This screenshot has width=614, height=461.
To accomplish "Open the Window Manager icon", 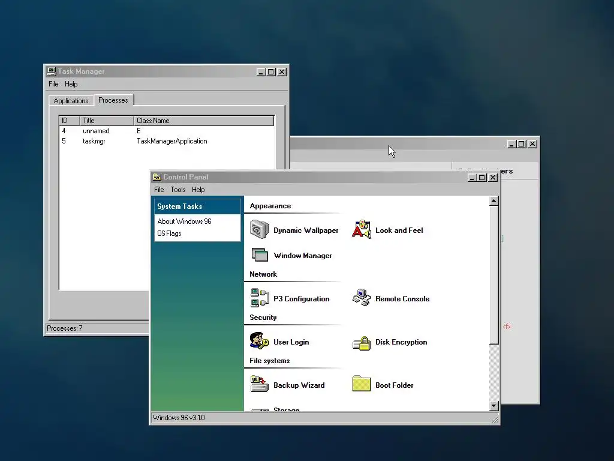I will tap(259, 255).
